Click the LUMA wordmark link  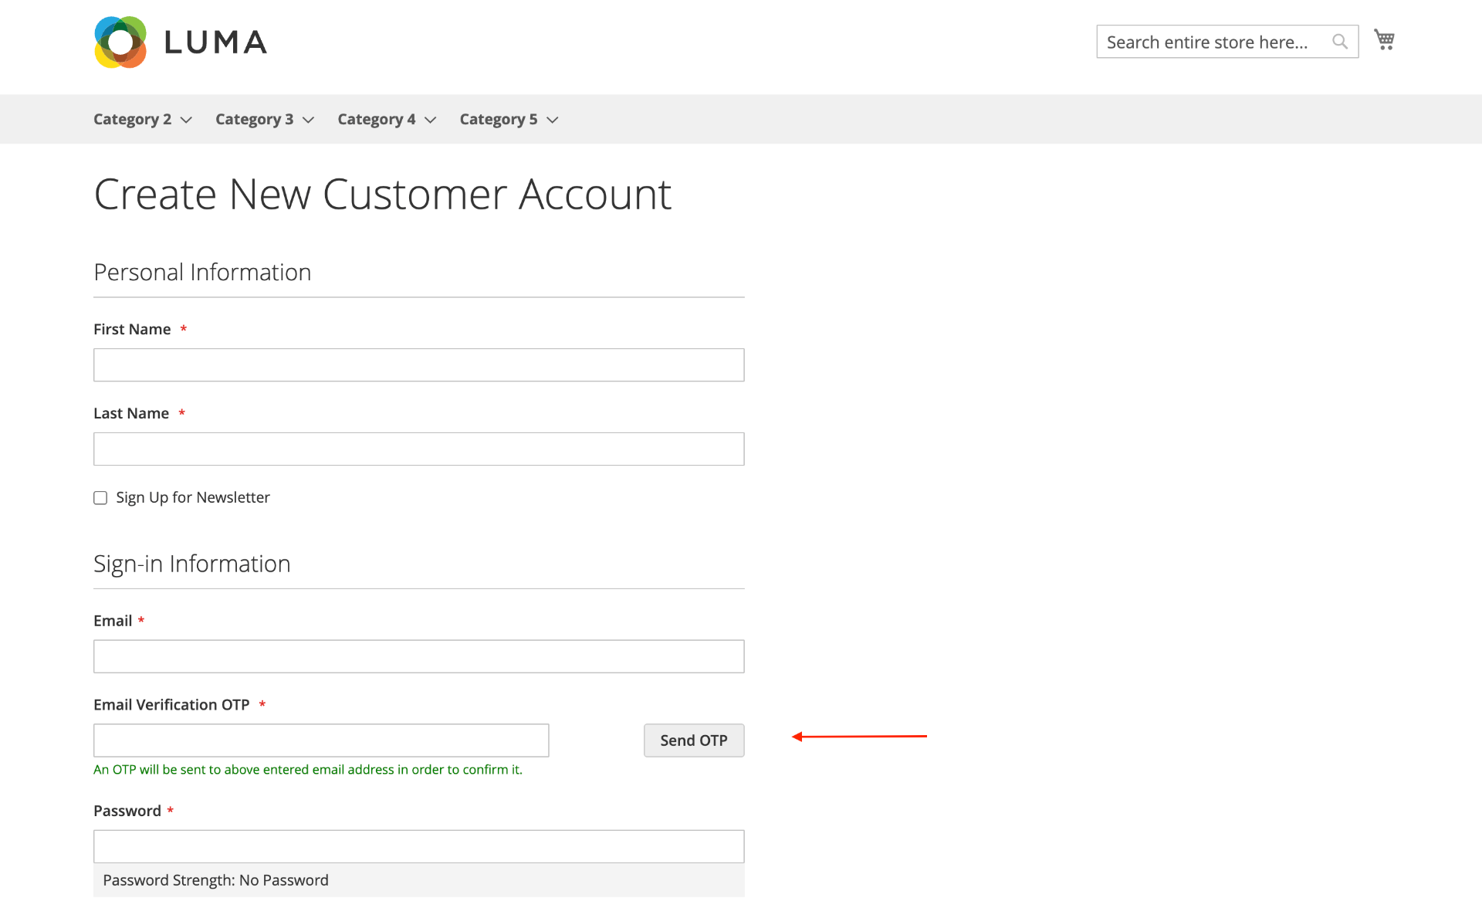point(216,42)
